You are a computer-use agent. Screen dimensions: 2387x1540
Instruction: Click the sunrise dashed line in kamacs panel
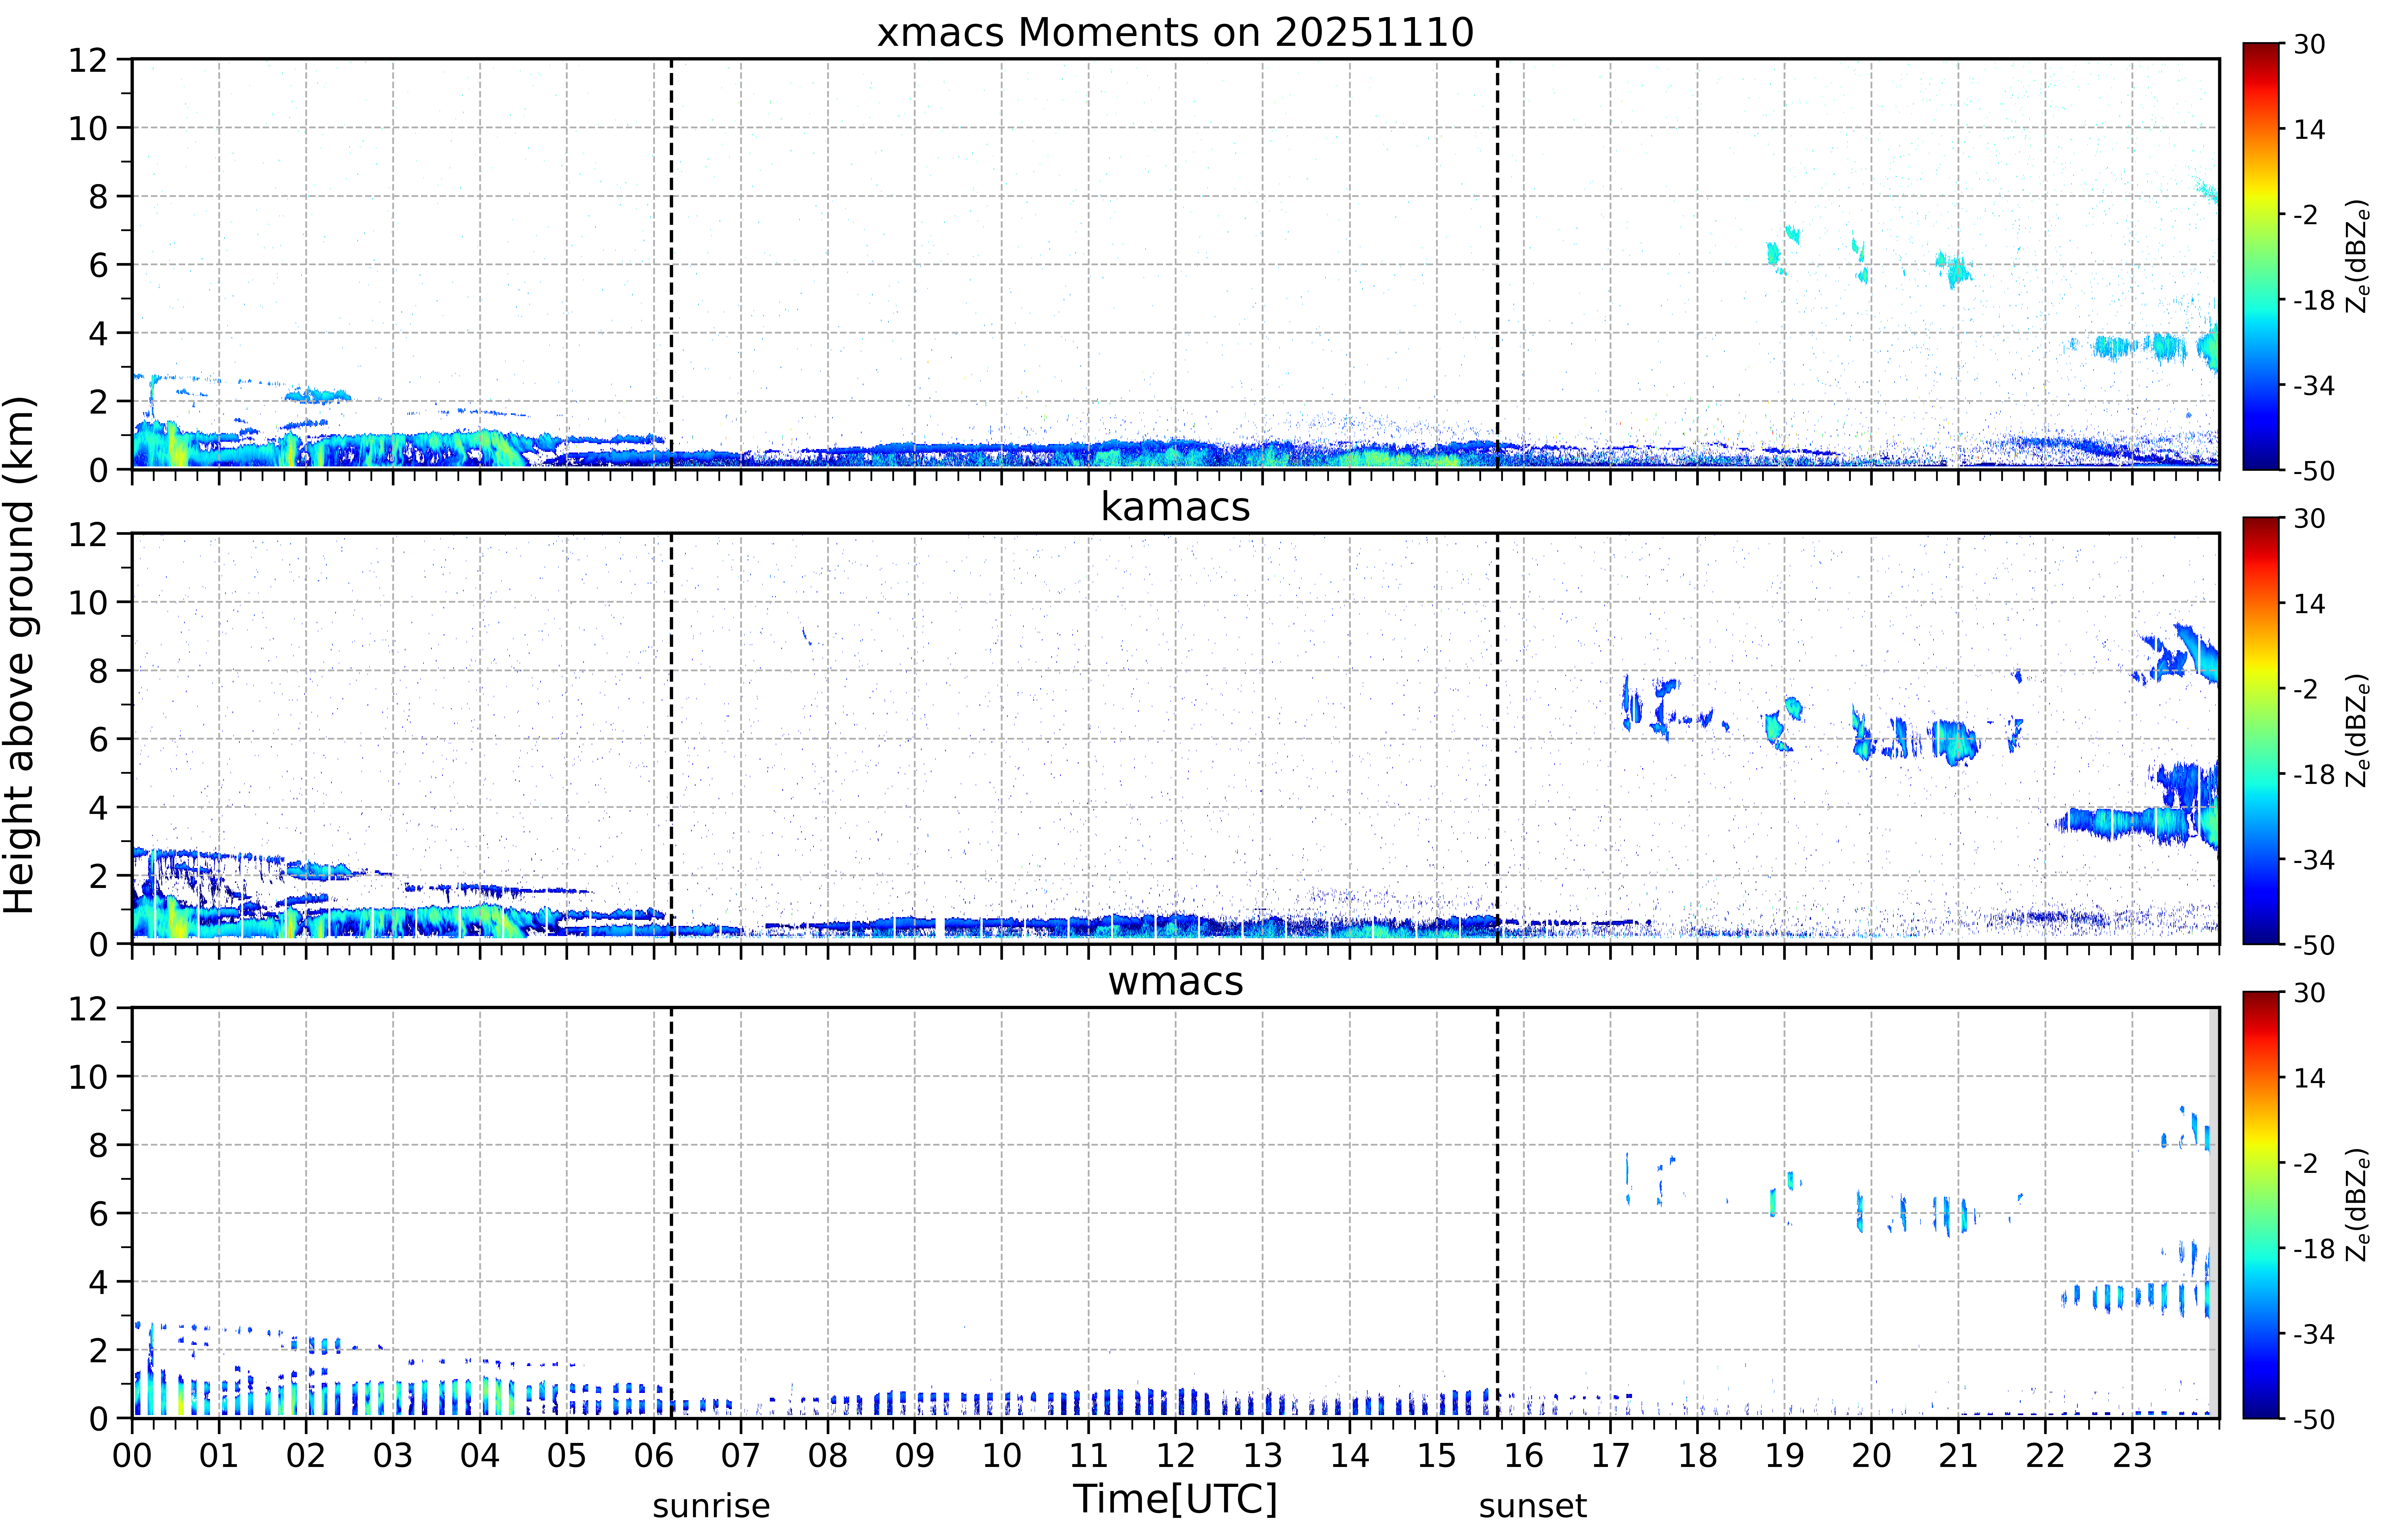[671, 738]
